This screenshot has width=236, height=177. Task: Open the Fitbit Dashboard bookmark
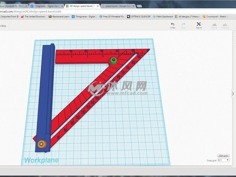pyautogui.click(x=162, y=16)
